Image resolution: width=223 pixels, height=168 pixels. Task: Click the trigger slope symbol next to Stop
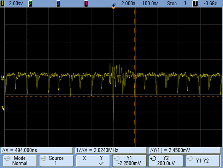click(186, 4)
